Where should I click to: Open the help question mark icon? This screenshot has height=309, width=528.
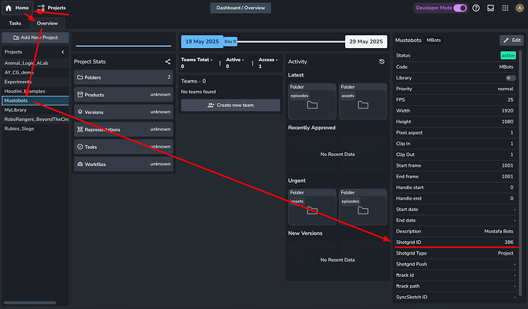[x=476, y=8]
